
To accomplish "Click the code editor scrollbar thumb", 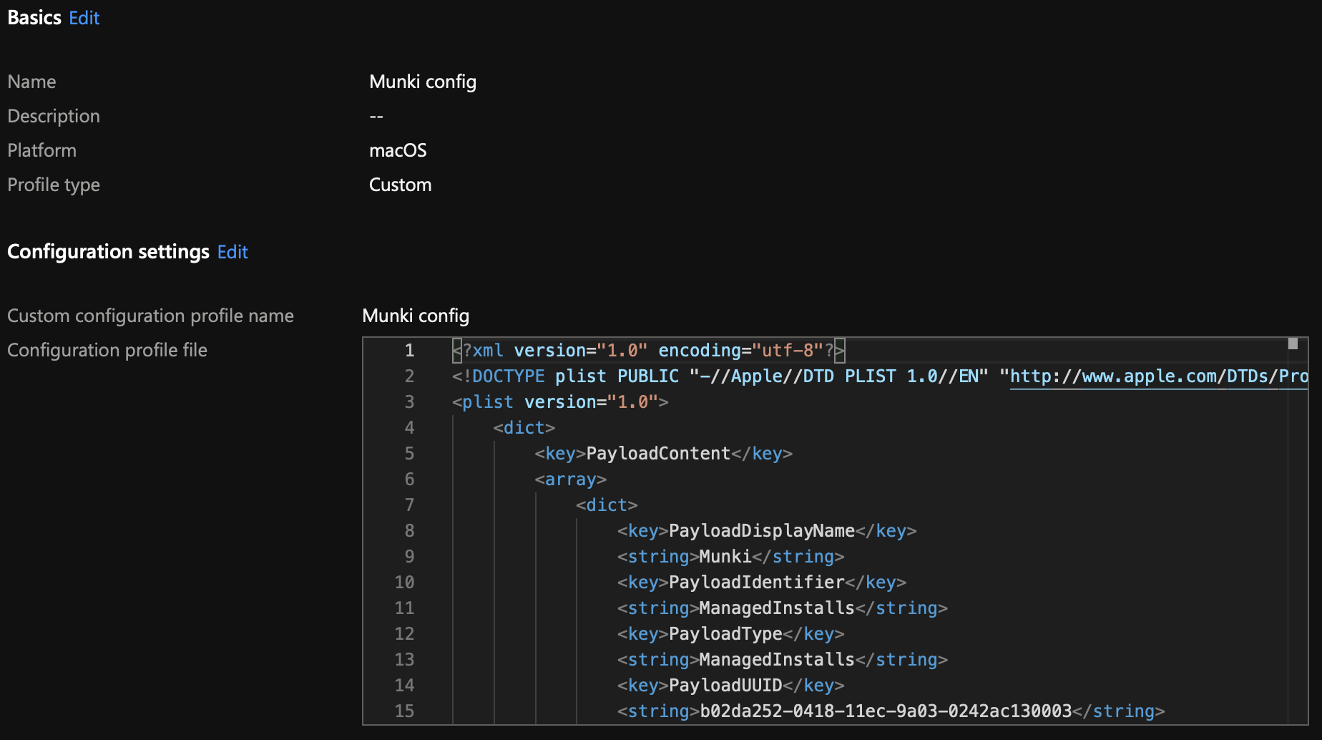I will 1293,344.
